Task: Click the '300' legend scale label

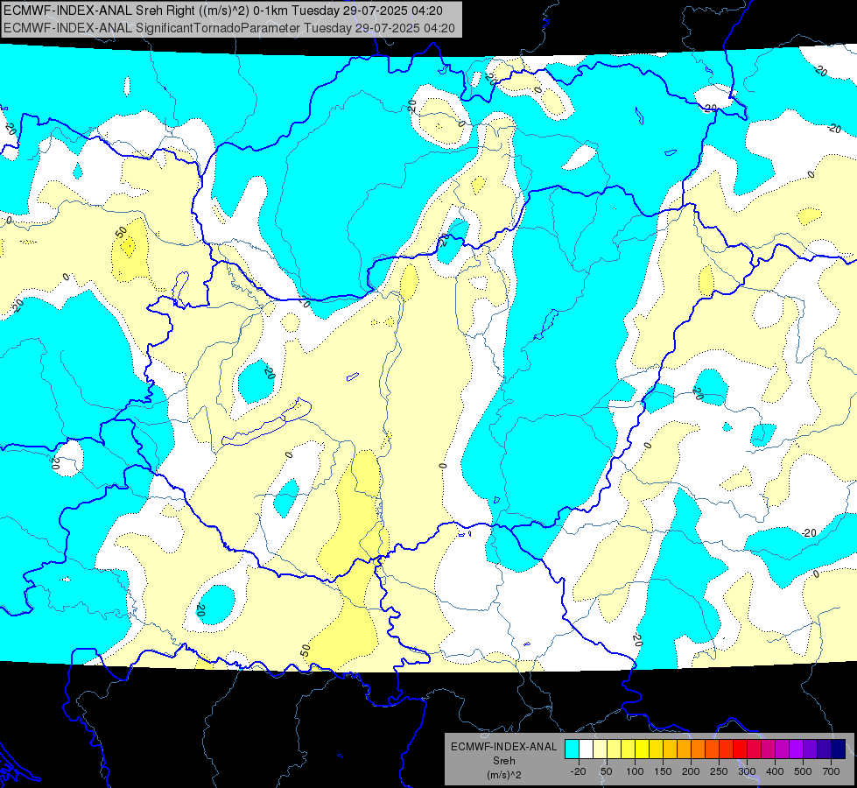Action: (747, 771)
